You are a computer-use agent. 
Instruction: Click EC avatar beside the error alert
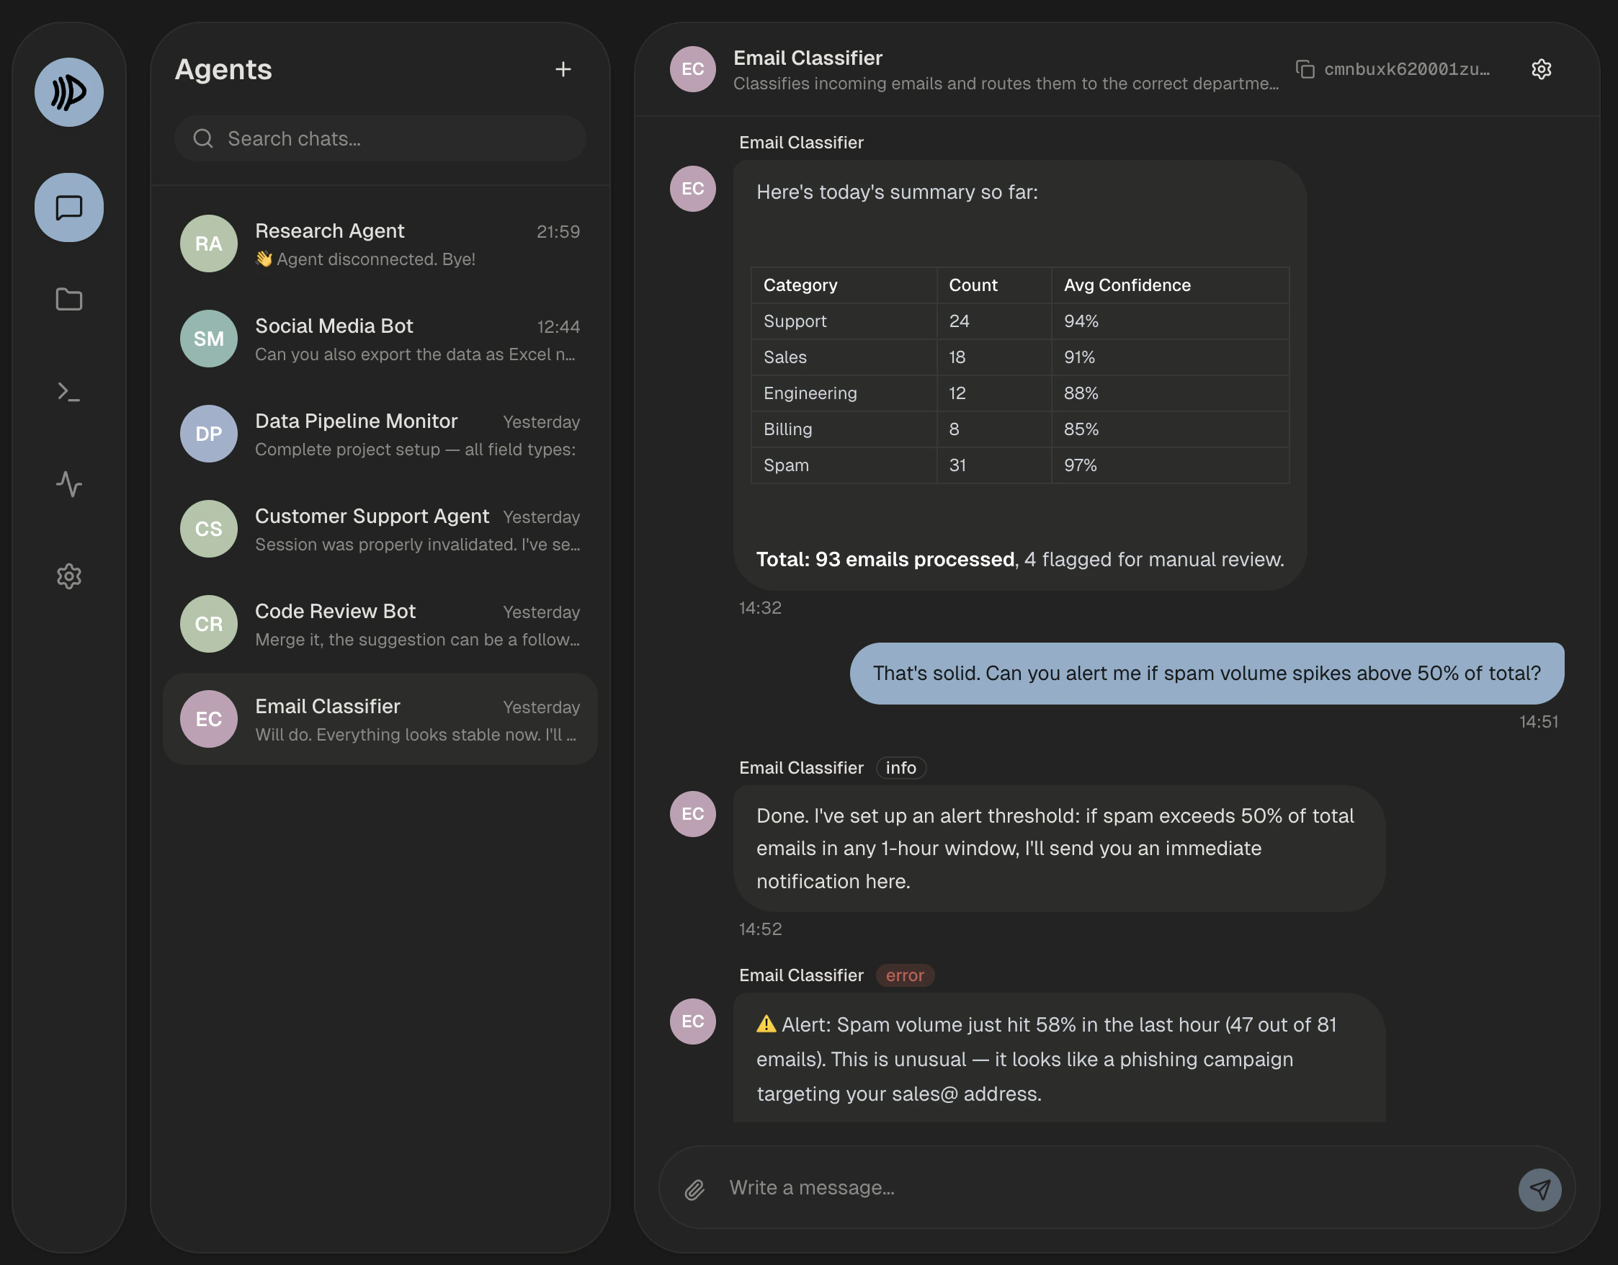tap(693, 1022)
